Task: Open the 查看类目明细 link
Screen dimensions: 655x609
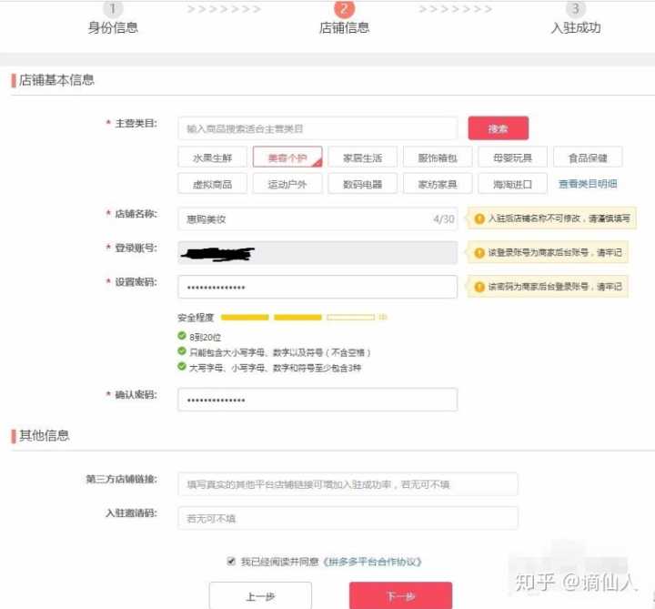Action: 588,184
